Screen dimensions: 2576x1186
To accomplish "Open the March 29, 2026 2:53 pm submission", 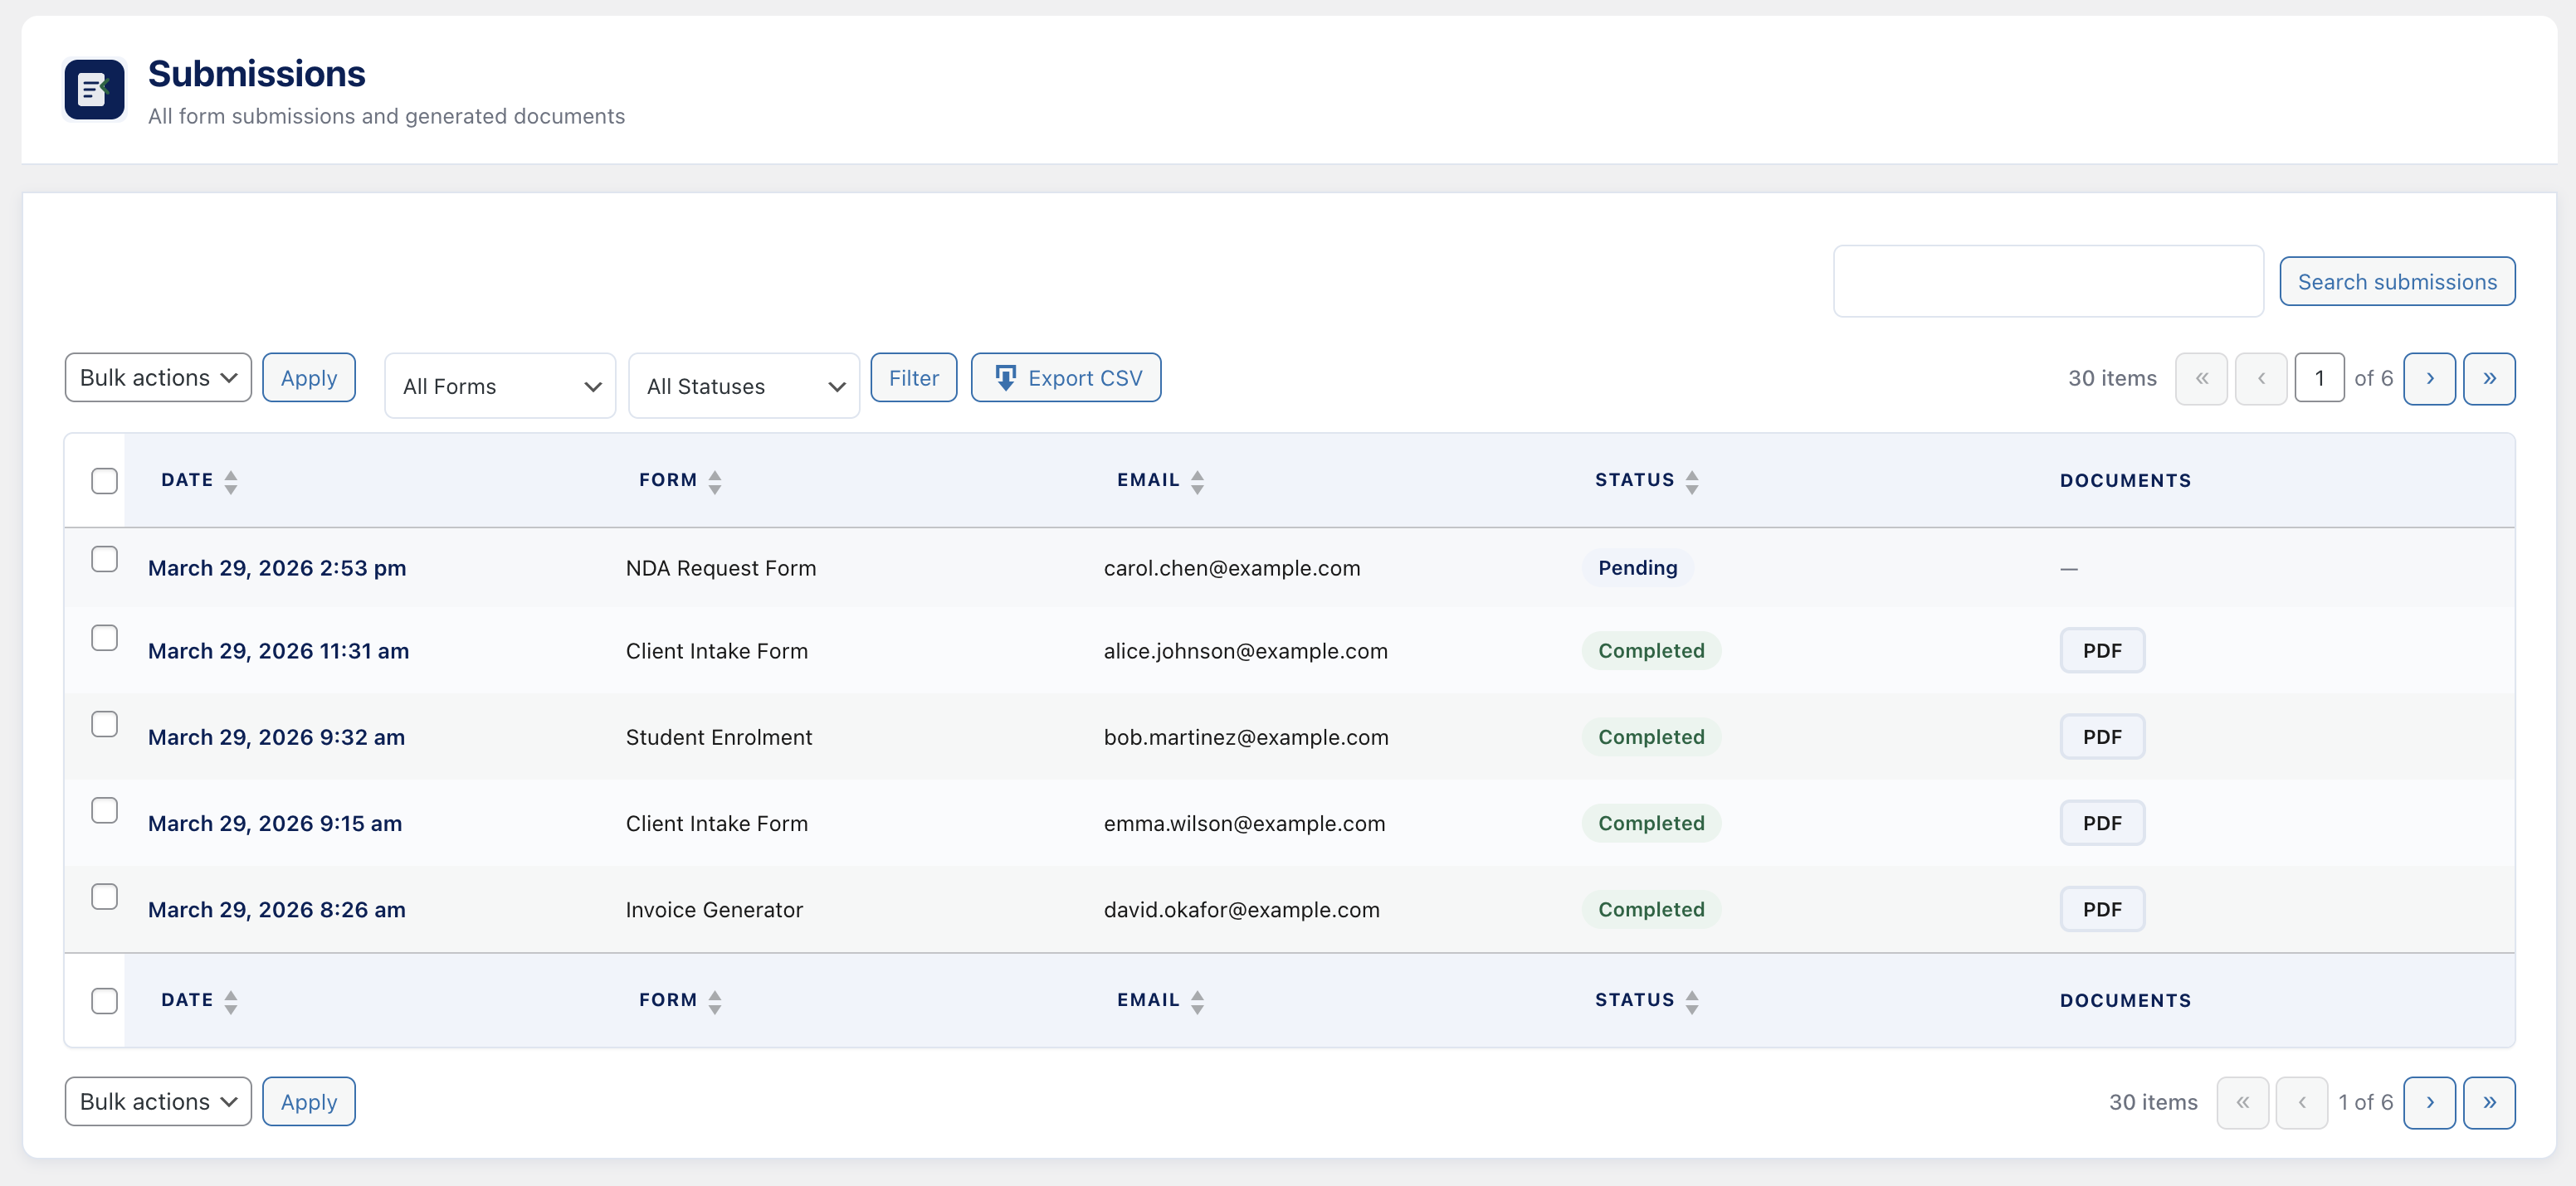I will tap(277, 567).
